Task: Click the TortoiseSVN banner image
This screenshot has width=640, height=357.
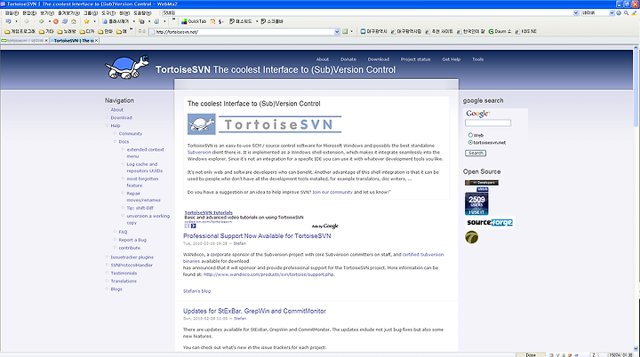Action: pos(265,124)
